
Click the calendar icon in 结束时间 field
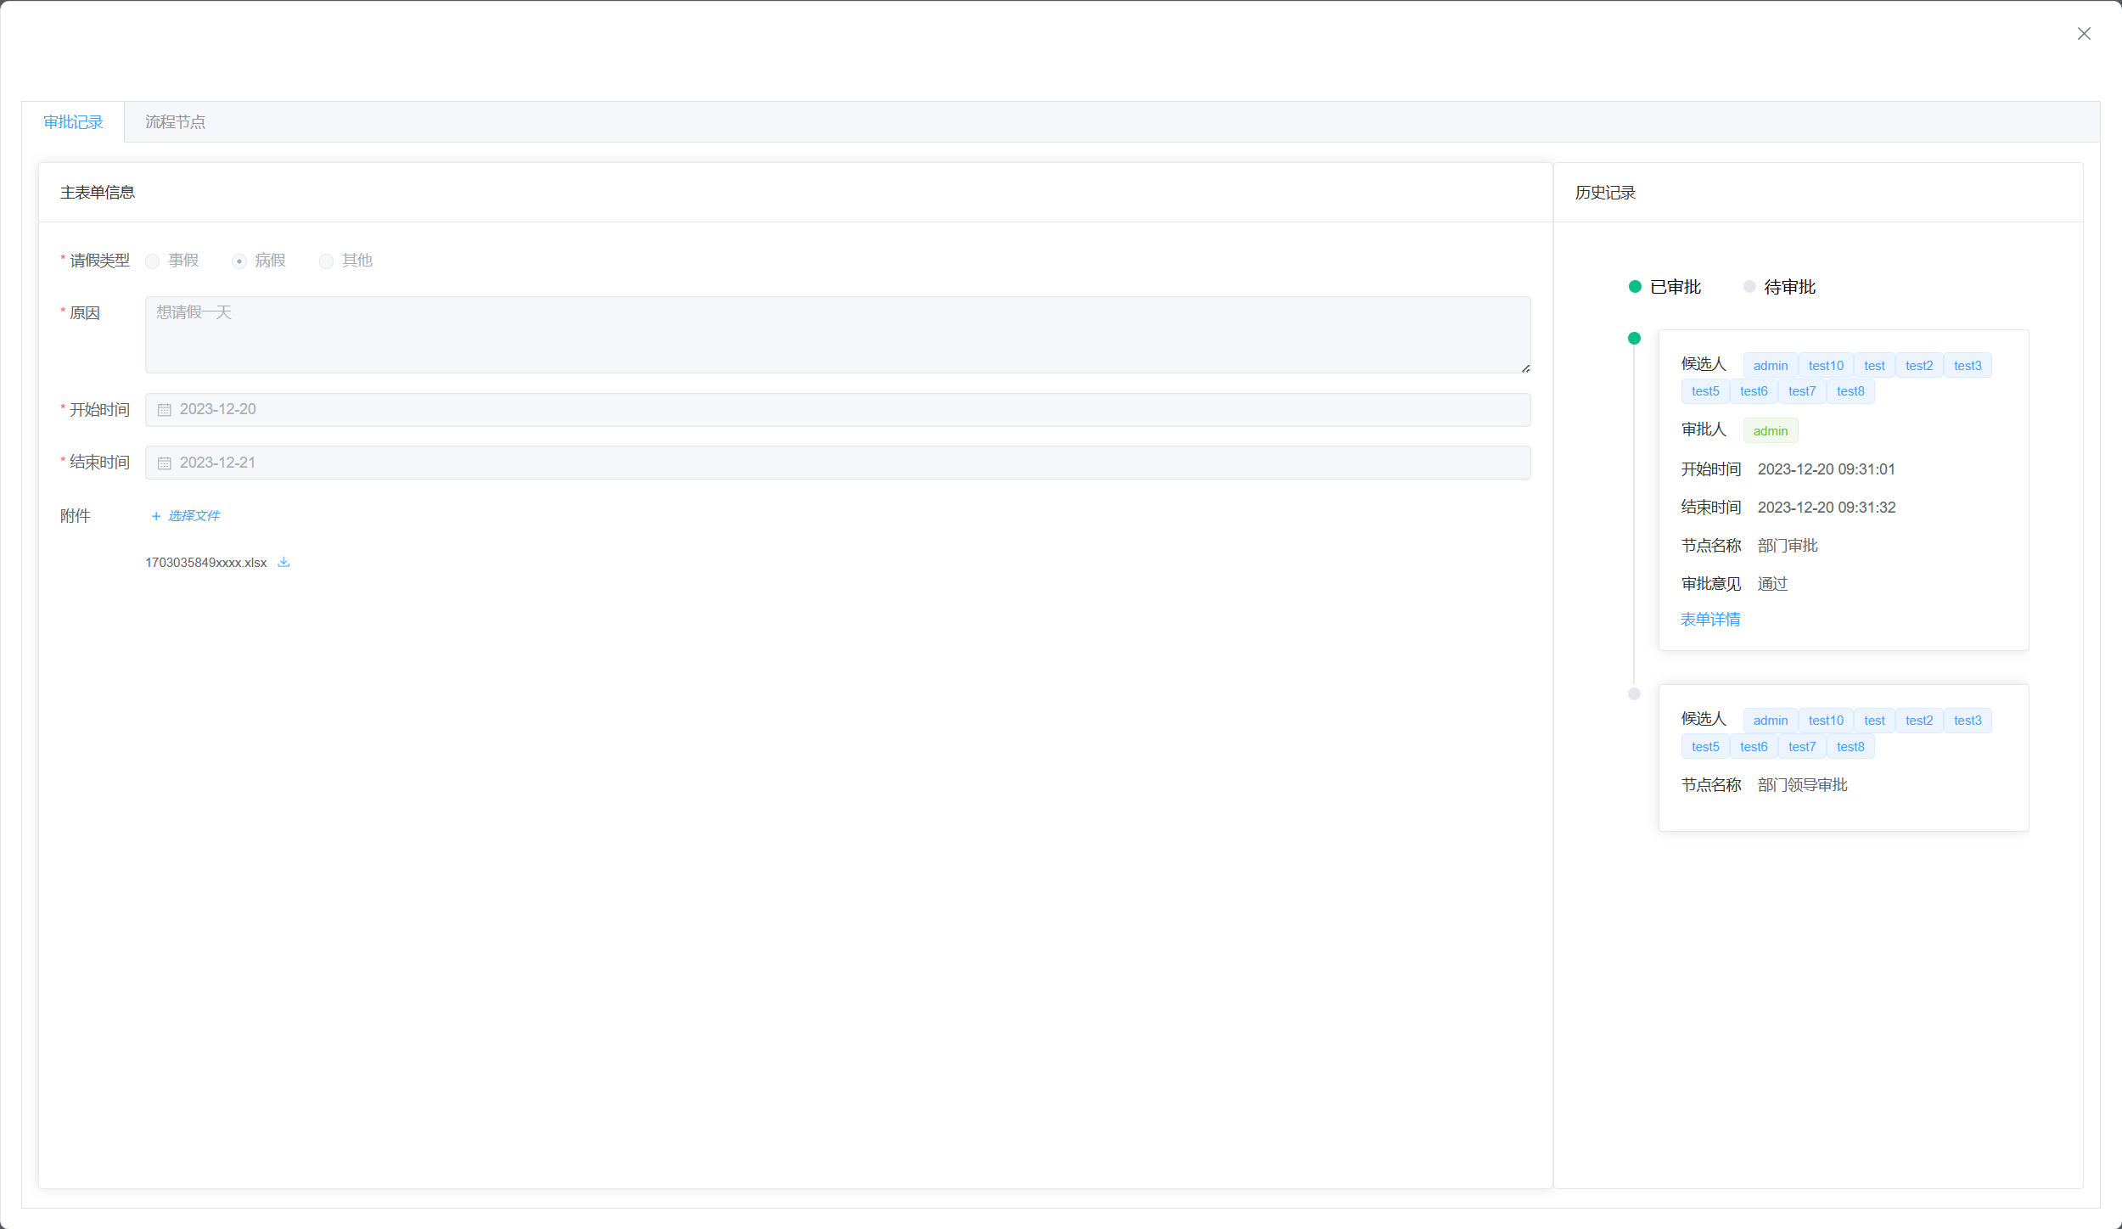tap(165, 463)
